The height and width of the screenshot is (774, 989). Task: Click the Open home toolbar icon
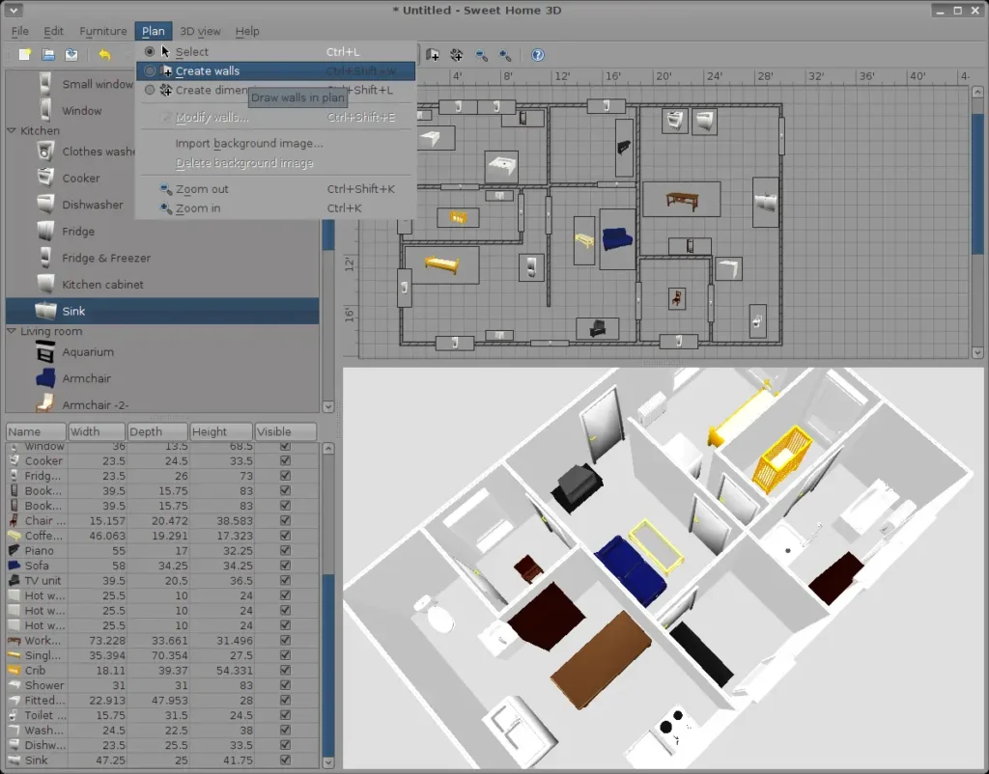coord(48,55)
